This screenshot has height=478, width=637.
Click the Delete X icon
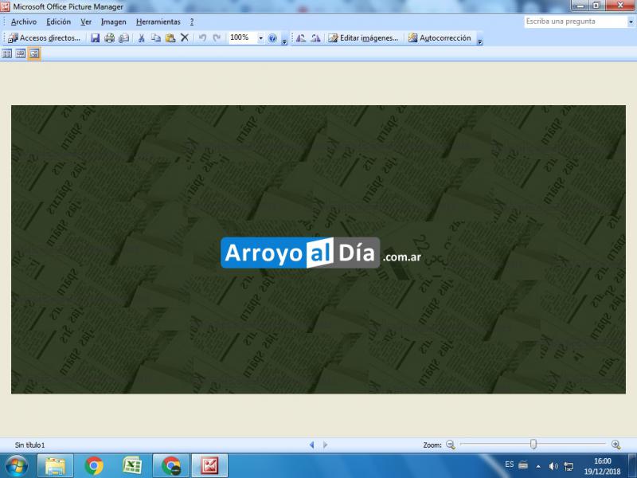point(185,37)
